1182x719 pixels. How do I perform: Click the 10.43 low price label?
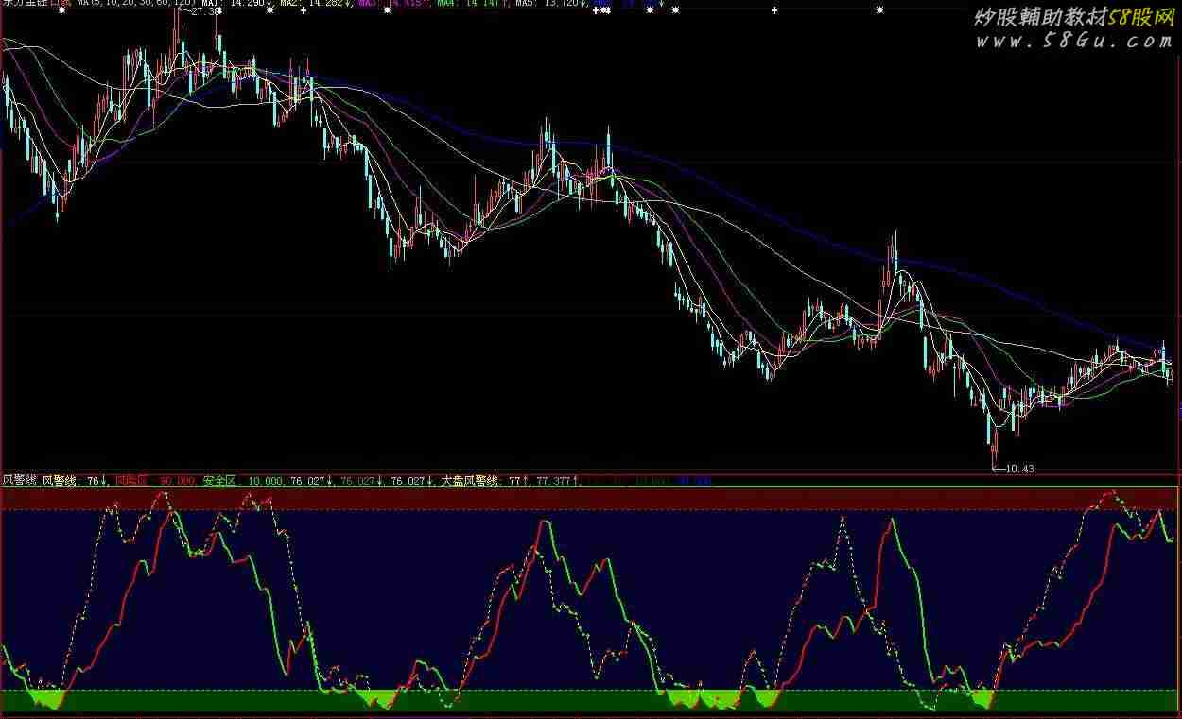pos(1020,469)
